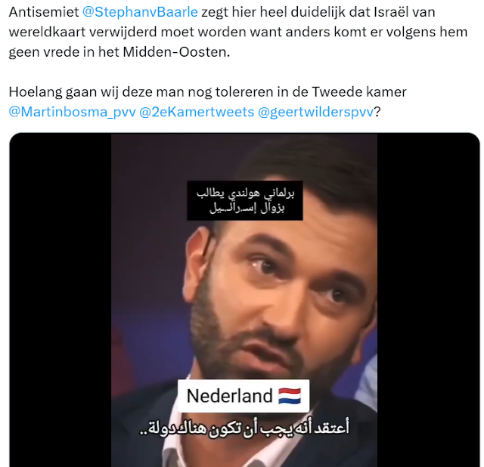Image resolution: width=484 pixels, height=467 pixels.
Task: Click the Midden-Oosten text in the tweet
Action: coord(176,52)
